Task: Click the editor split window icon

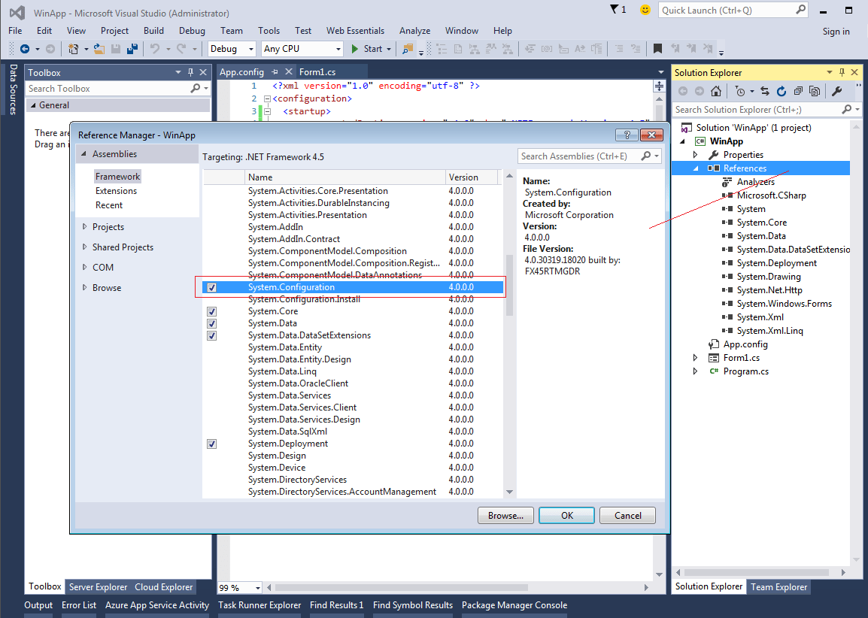Action: click(x=660, y=86)
